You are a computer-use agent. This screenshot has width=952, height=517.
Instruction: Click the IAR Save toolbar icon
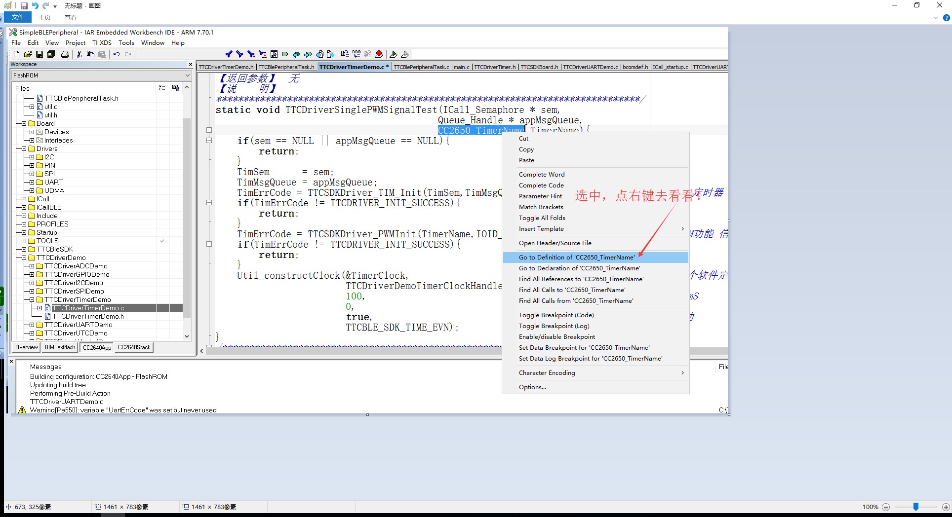pyautogui.click(x=40, y=54)
